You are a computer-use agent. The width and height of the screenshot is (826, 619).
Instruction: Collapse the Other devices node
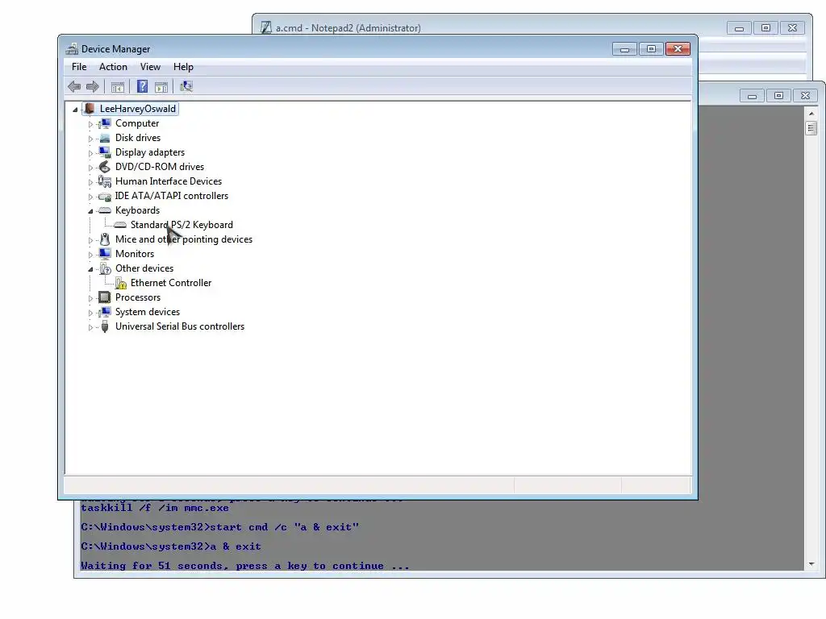[x=90, y=269]
